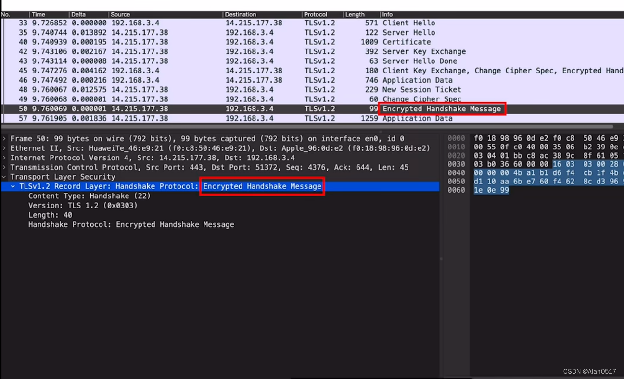Select Handshake Protocol: Encrypted Handshake Message field

(131, 225)
